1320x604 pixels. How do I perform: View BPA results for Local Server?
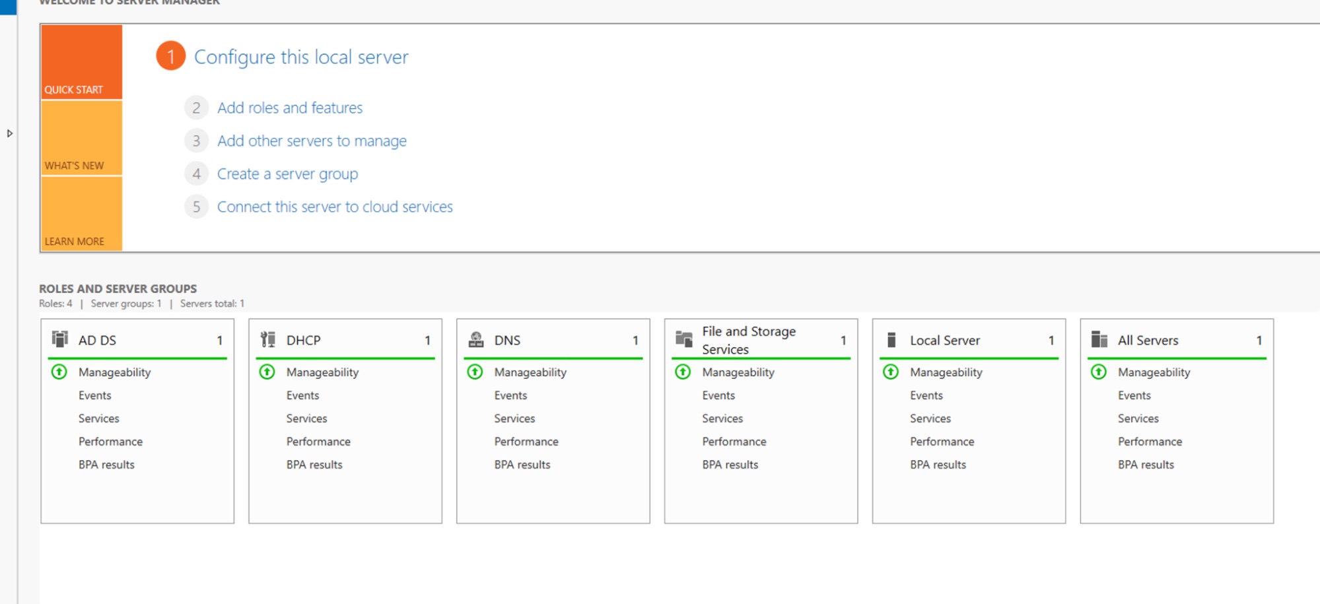[938, 465]
